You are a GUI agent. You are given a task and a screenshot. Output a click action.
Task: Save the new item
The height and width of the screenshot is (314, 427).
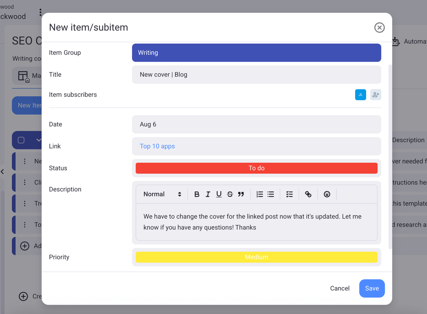(371, 288)
